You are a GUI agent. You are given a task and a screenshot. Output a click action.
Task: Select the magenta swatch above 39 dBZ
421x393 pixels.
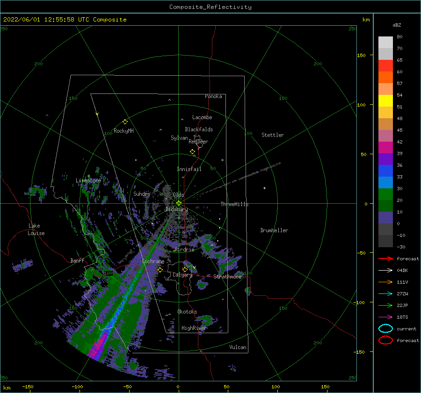point(385,147)
